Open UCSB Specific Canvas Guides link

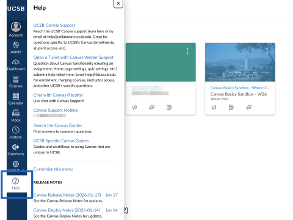coord(61,141)
